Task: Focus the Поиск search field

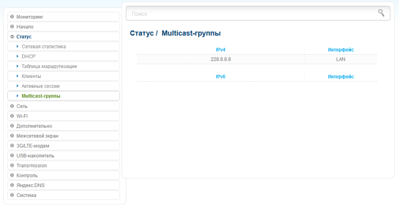Action: (258, 14)
